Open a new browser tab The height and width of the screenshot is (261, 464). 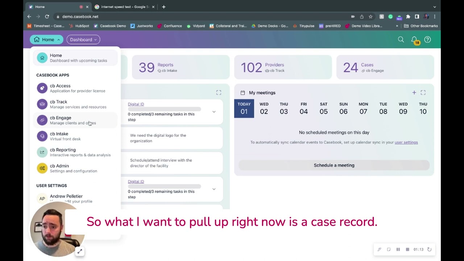[x=164, y=7]
